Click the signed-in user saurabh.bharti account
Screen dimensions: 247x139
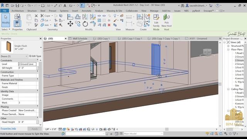click(196, 5)
